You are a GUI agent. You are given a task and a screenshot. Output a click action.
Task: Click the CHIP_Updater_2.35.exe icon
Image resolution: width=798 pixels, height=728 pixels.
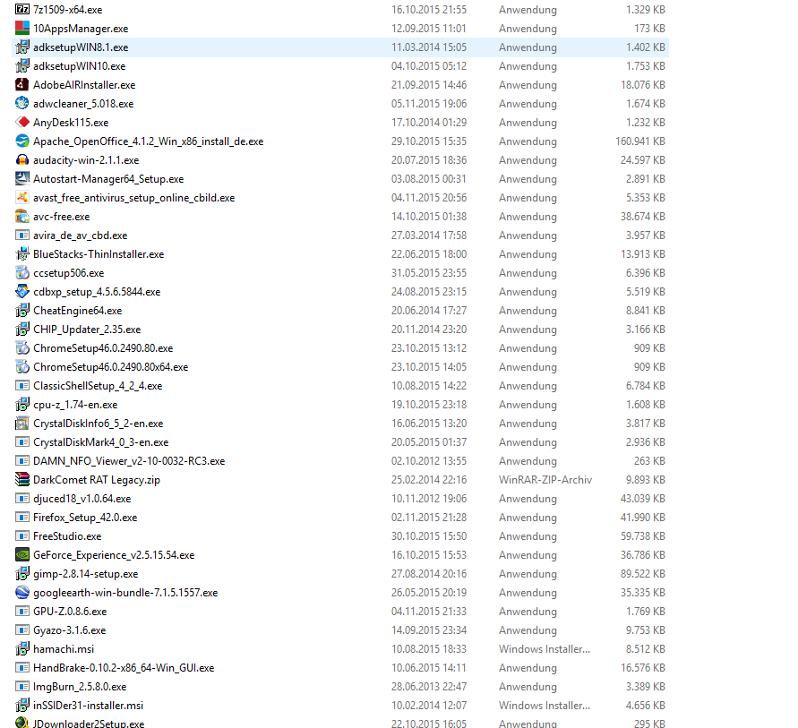click(x=21, y=330)
